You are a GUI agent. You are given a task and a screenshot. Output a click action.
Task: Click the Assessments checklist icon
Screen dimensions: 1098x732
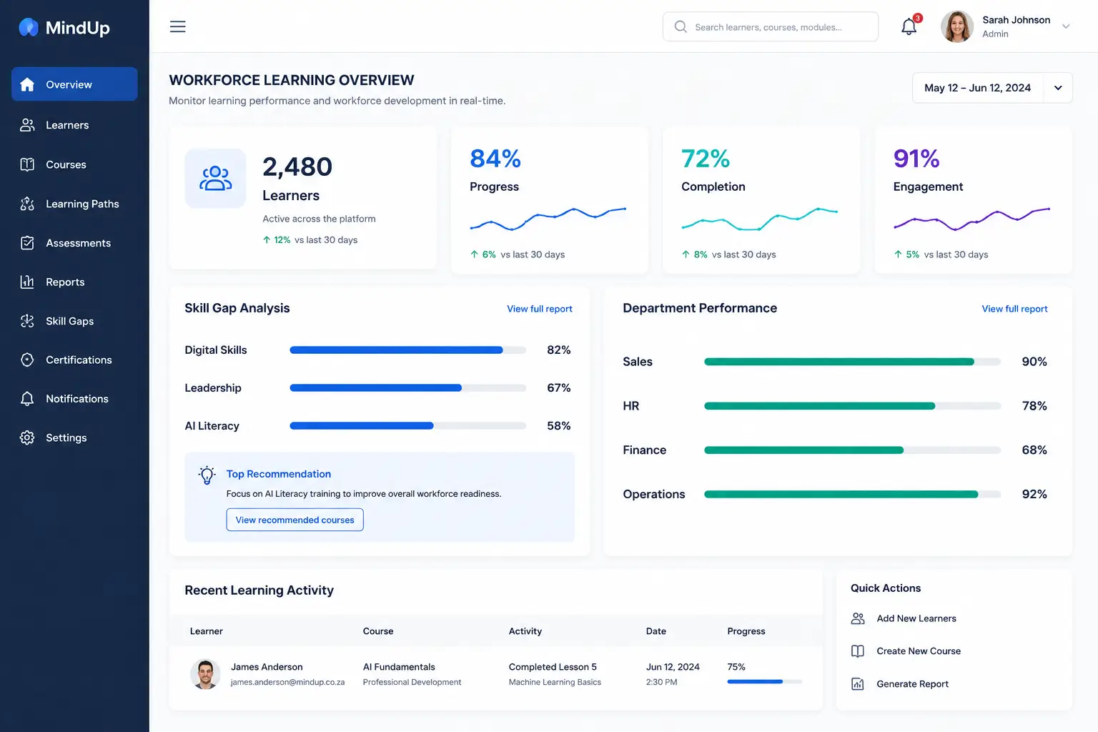27,243
